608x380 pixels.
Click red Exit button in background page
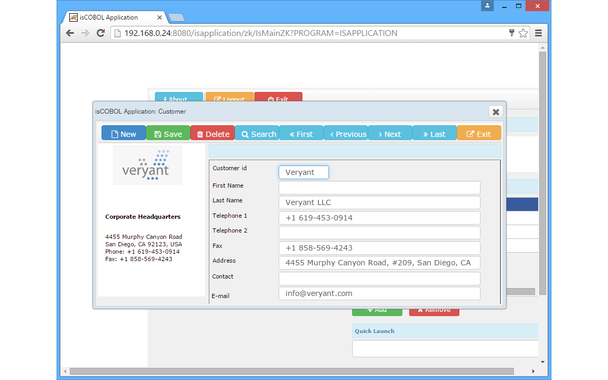[278, 97]
